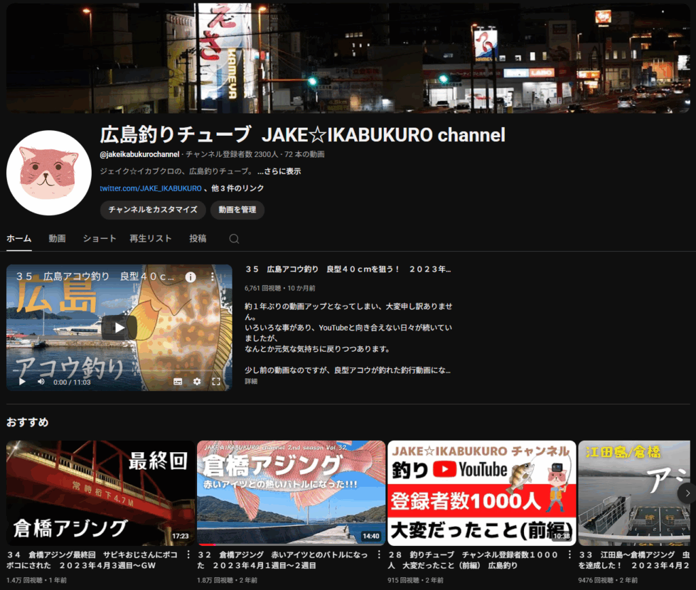Open featured video player three-dot menu
Image resolution: width=696 pixels, height=590 pixels.
click(x=213, y=277)
